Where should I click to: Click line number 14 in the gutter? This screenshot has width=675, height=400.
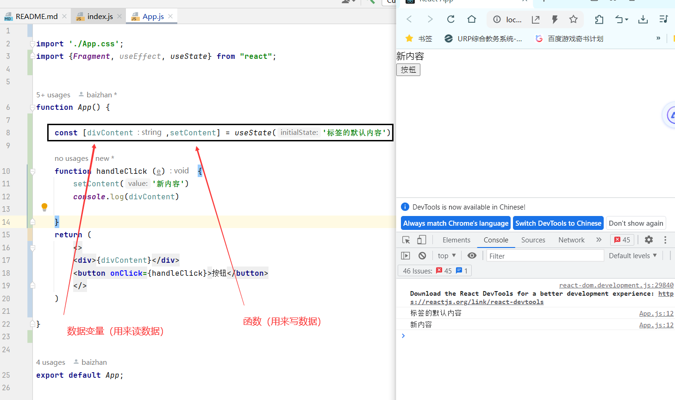[x=6, y=222]
